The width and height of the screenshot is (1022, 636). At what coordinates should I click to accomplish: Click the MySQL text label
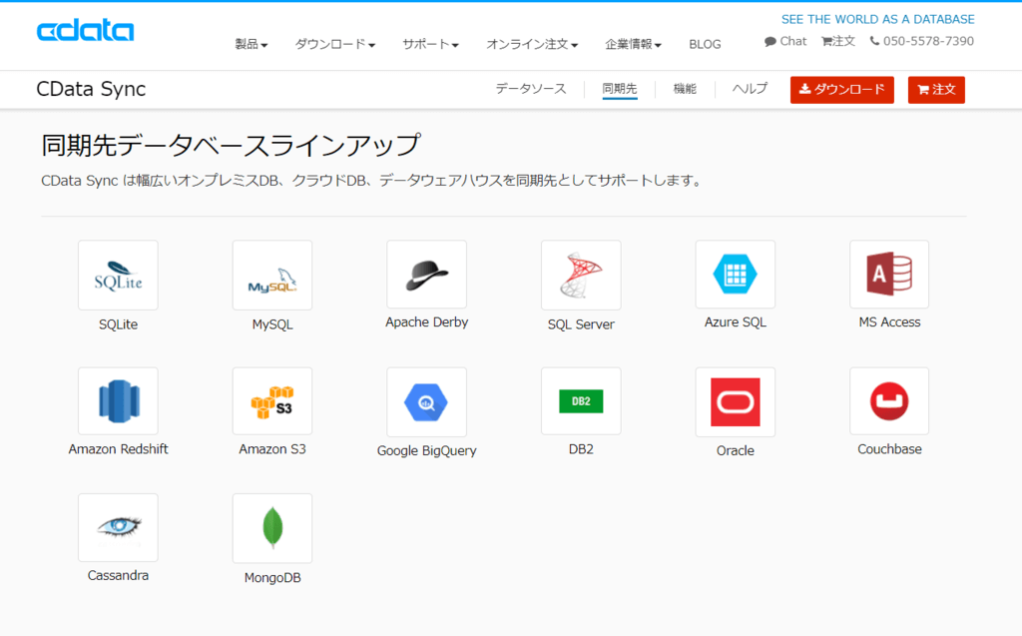[x=272, y=324]
